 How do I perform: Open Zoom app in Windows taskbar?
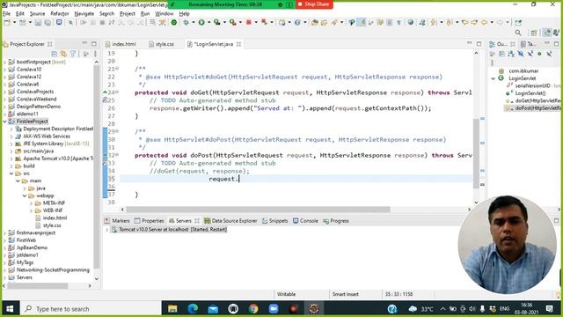pos(274,308)
